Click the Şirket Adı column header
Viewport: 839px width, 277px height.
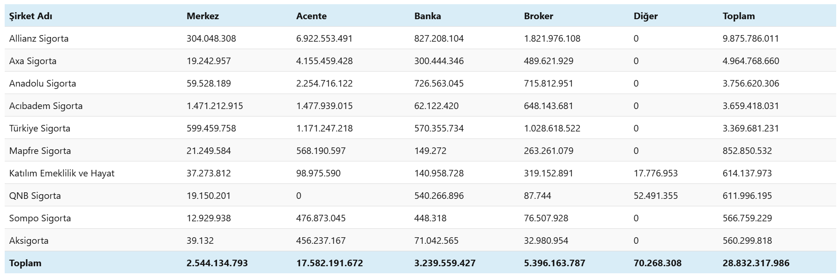pyautogui.click(x=30, y=16)
